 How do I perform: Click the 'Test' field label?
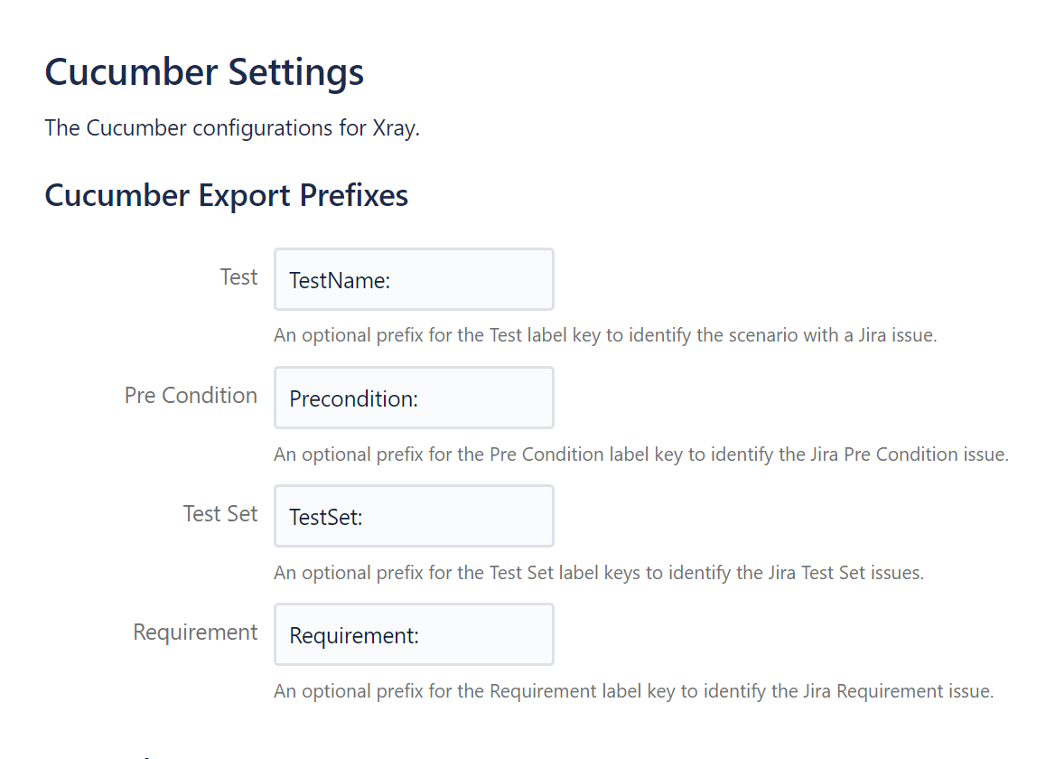coord(238,277)
